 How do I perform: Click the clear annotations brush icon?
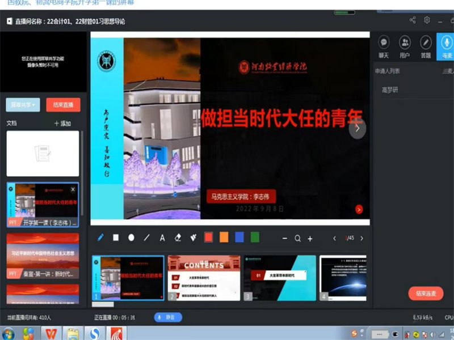click(193, 238)
